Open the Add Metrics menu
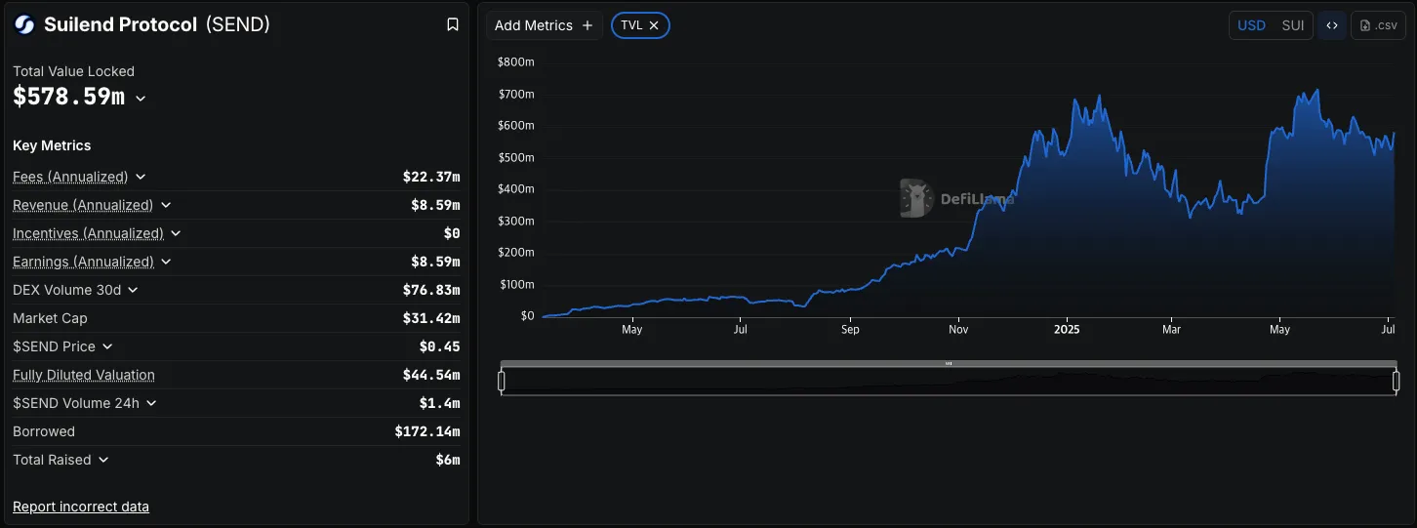 coord(544,25)
